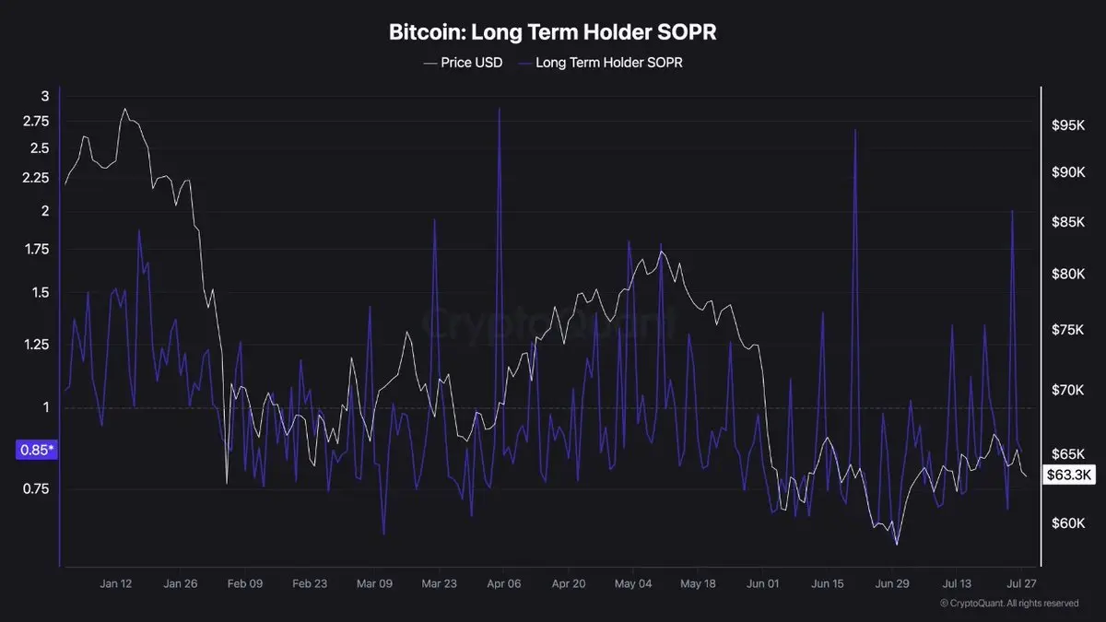Select the $95K price axis tick
This screenshot has height=622, width=1106.
[x=1069, y=124]
